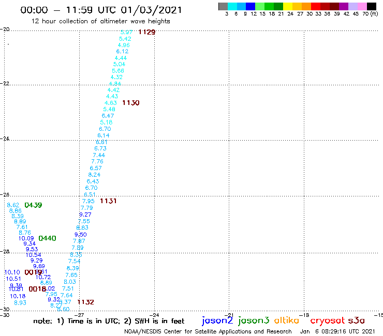Click the date range title 01/03/2021
383x336 pixels.
coord(152,10)
